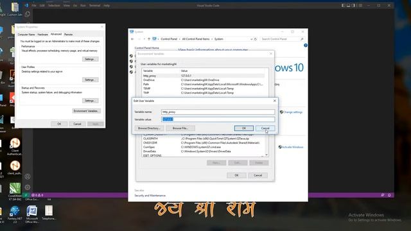Close the System Properties window

tap(102, 27)
